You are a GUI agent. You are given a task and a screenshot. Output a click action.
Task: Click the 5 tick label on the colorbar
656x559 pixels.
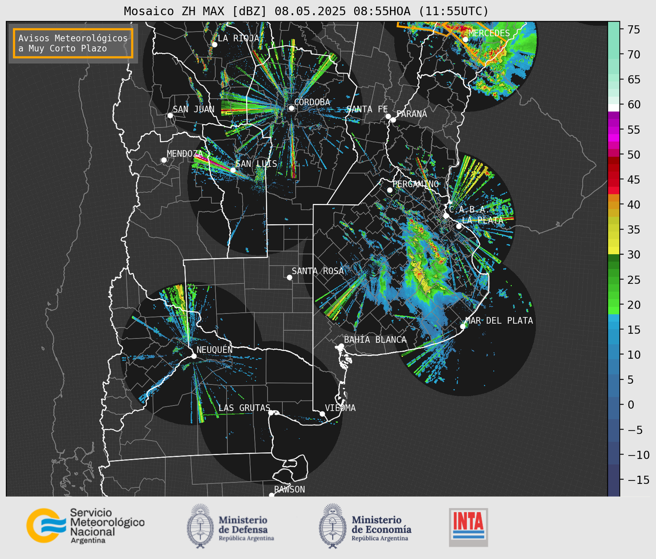pos(630,379)
